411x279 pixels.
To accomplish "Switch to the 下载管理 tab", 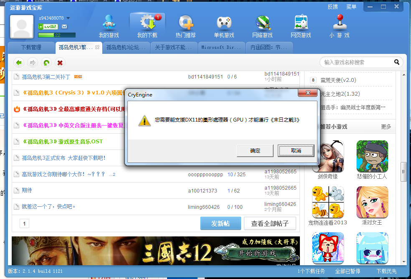I will tap(31, 48).
